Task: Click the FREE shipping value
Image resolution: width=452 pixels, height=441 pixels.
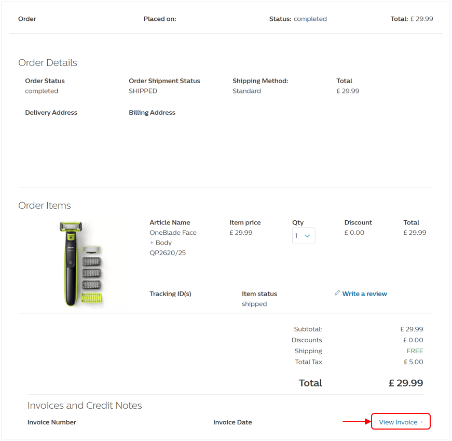Action: tap(415, 351)
